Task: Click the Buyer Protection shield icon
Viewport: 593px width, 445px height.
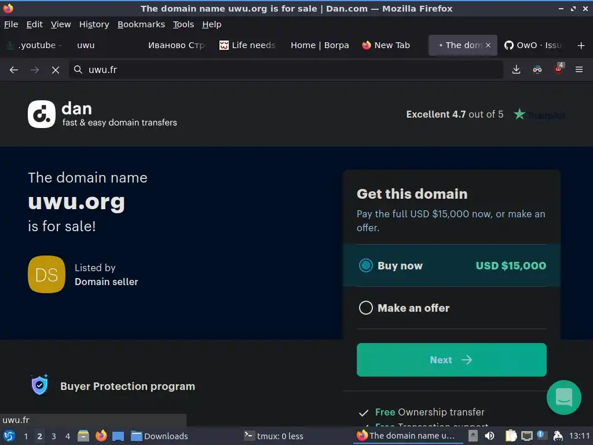Action: pos(40,385)
